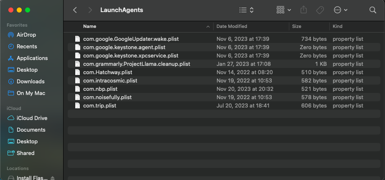Open the Group By options dropdown
The height and width of the screenshot is (180, 385).
(x=284, y=10)
